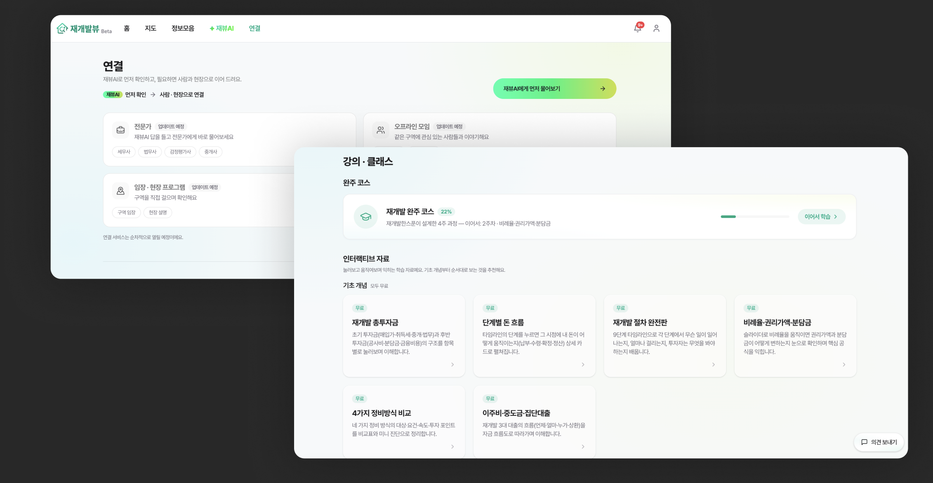Image resolution: width=933 pixels, height=483 pixels.
Task: Open the 정보모음 menu
Action: [x=183, y=28]
